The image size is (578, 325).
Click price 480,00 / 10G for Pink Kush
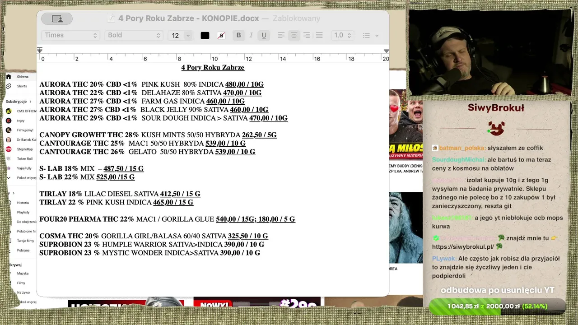pyautogui.click(x=244, y=84)
